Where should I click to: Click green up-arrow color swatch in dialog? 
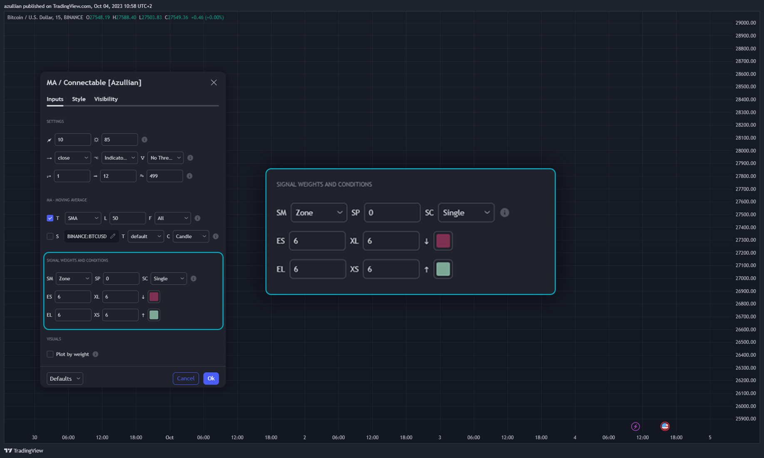point(154,315)
